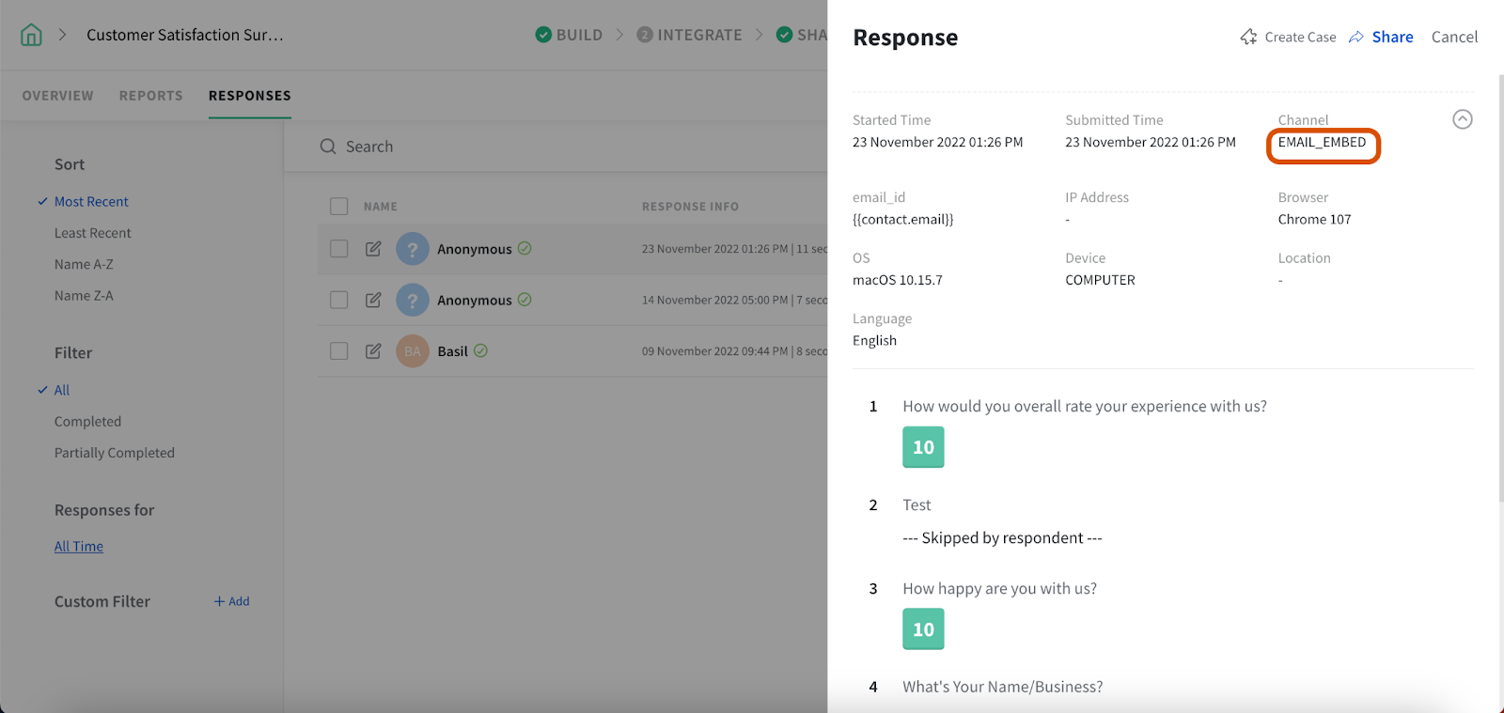Viewport: 1504px width, 713px height.
Task: Switch to the Overview tab
Action: 58,96
